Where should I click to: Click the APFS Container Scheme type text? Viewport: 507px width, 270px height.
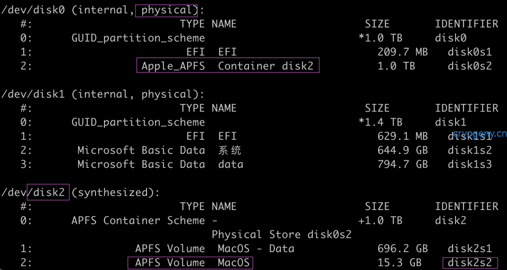click(x=138, y=220)
